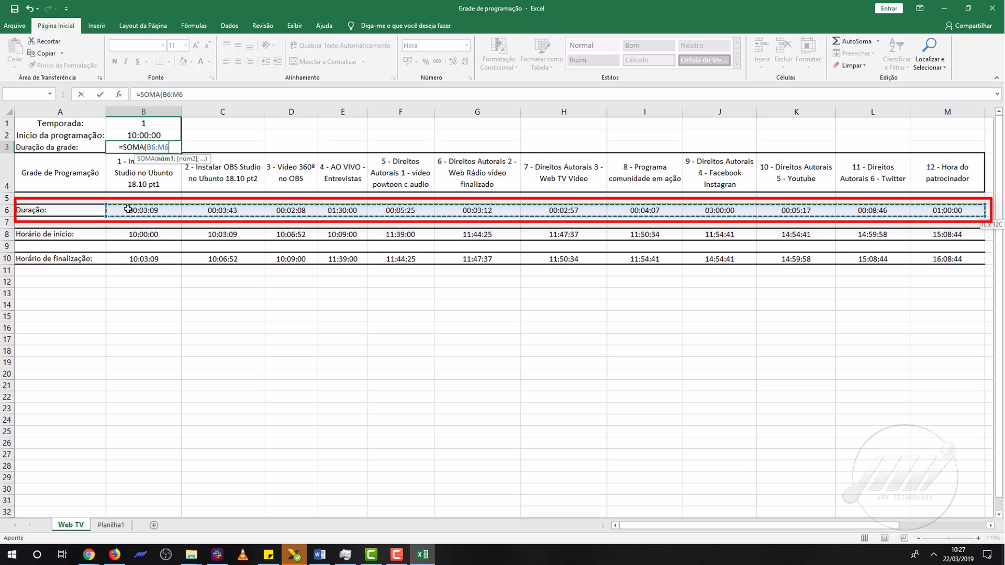This screenshot has width=1005, height=565.
Task: Save the workbook with the floppy disk icon
Action: coord(14,8)
